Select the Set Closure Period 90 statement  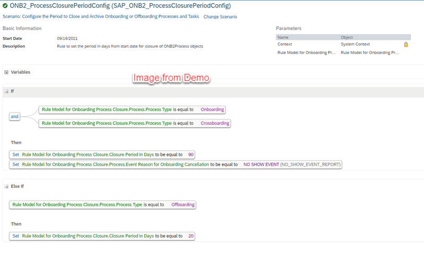point(102,155)
